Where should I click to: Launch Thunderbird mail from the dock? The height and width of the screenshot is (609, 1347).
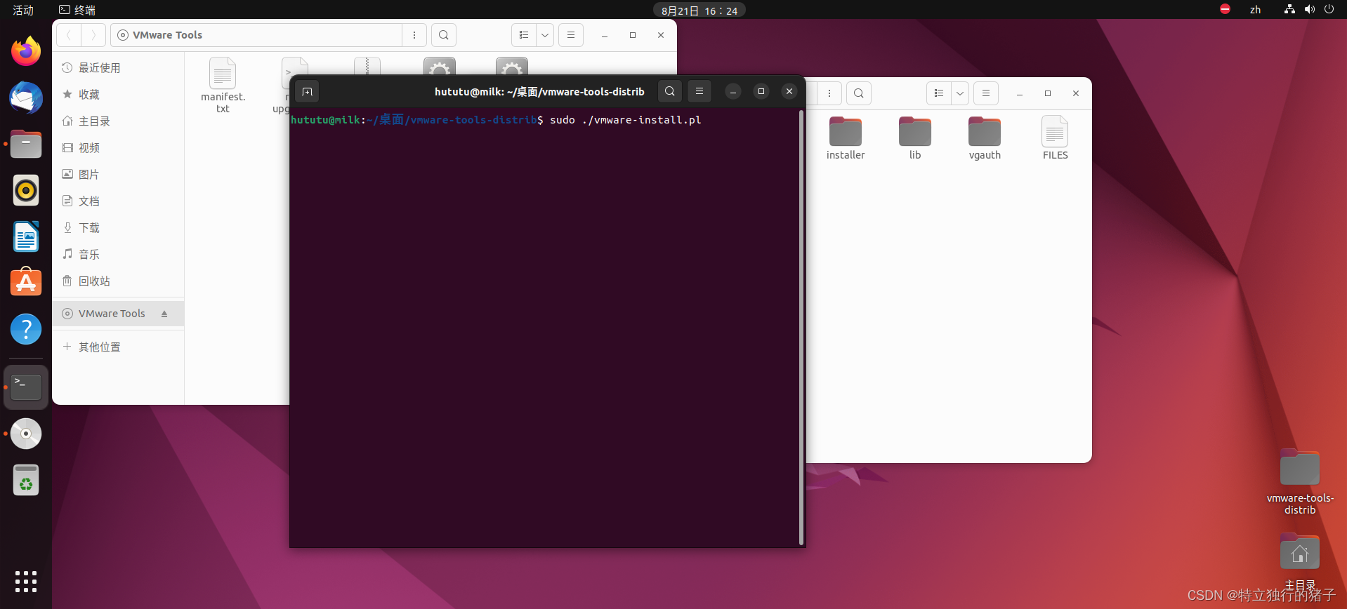(26, 98)
